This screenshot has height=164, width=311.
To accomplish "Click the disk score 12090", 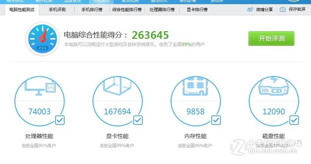I will (x=274, y=112).
